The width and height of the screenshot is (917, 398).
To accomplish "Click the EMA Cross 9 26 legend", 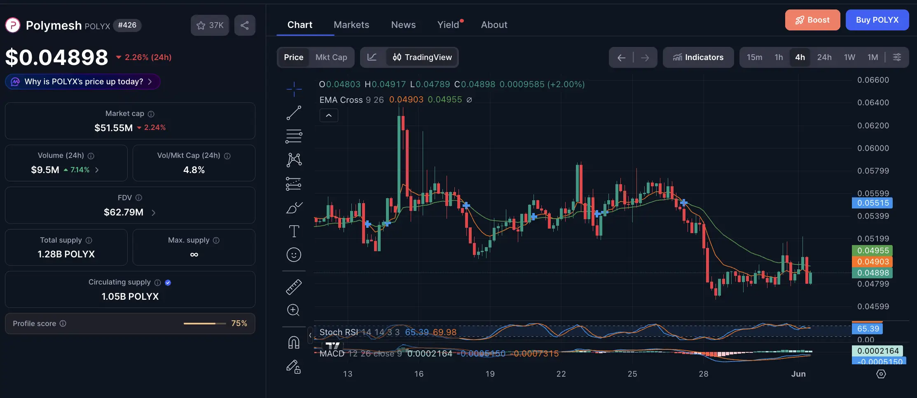I will 351,100.
